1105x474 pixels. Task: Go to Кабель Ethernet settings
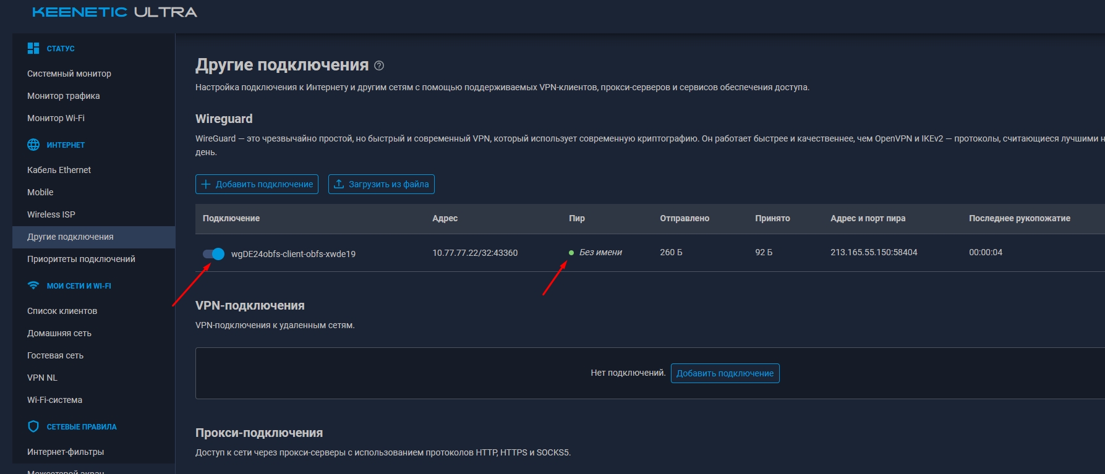coord(59,170)
